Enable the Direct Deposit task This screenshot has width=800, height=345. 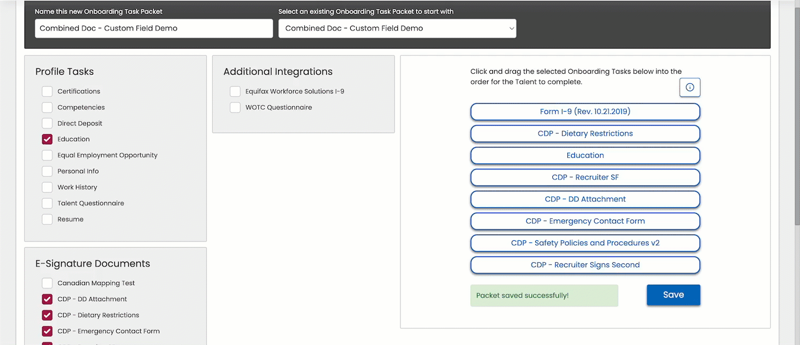coord(48,123)
